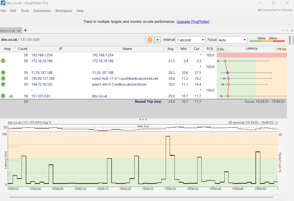This screenshot has height=201, width=294.
Task: Select the hop 2 green circle
Action: point(3,61)
